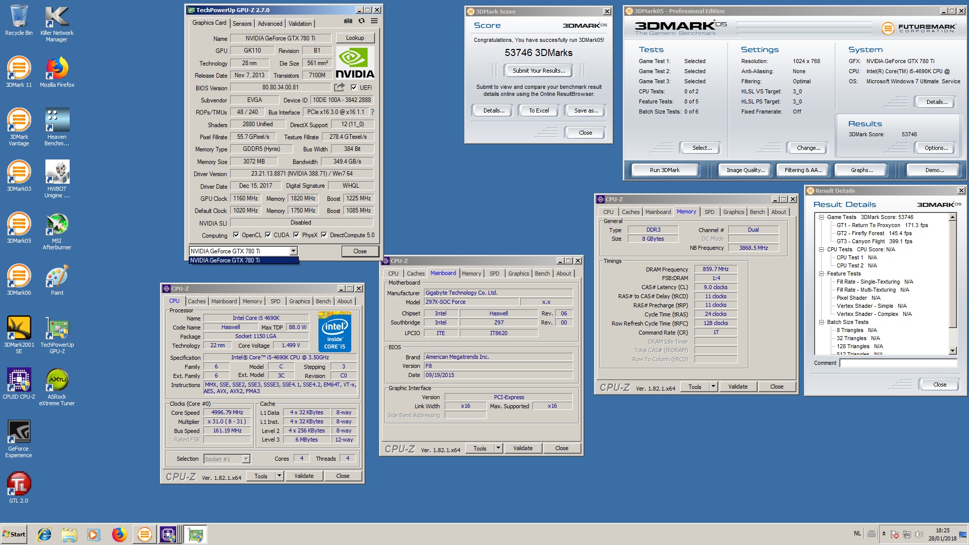Open Graphics tab in CPU-Z Mainboard window
The height and width of the screenshot is (545, 969).
click(518, 274)
